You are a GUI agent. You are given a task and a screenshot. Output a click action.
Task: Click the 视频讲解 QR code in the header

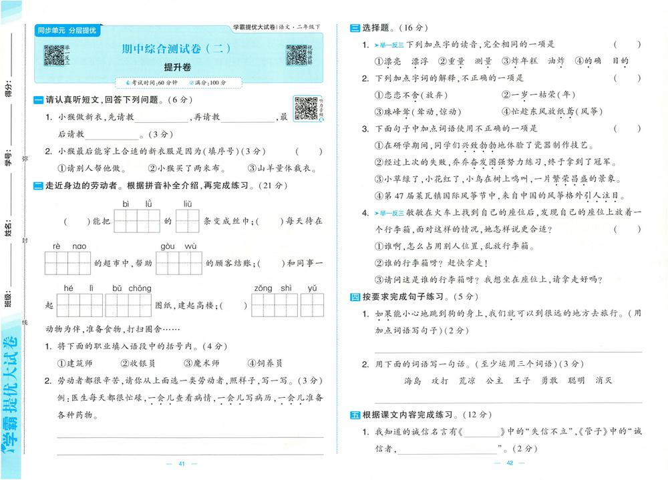click(297, 55)
